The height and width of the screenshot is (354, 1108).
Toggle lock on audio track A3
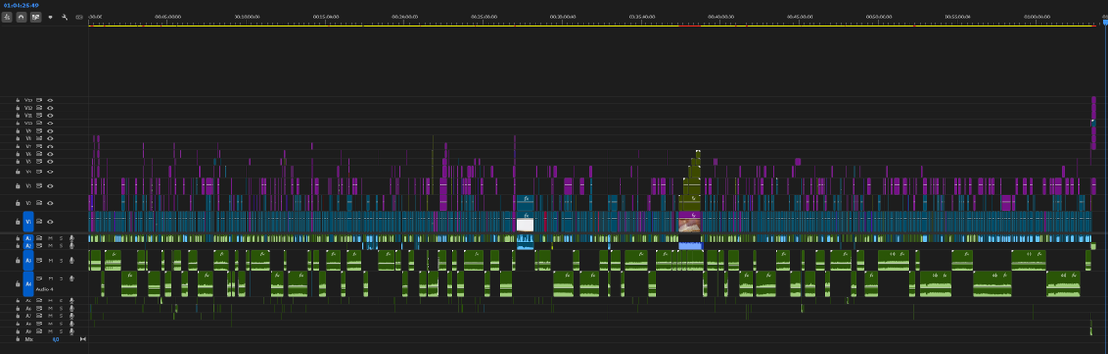pyautogui.click(x=18, y=260)
